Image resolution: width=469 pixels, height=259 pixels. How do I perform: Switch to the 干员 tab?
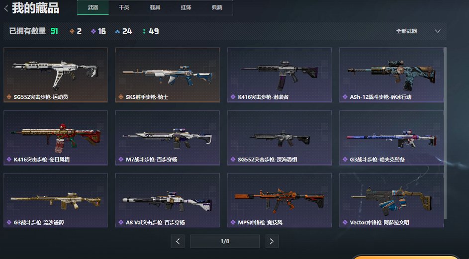point(124,7)
